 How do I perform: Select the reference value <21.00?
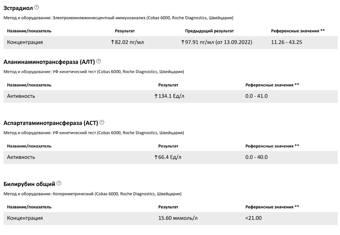click(253, 218)
